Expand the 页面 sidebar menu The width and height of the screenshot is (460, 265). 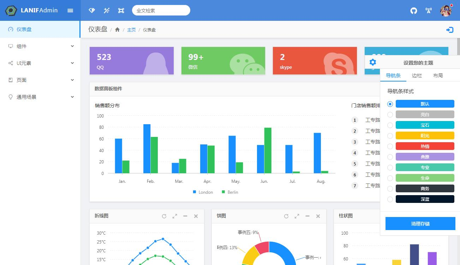40,80
